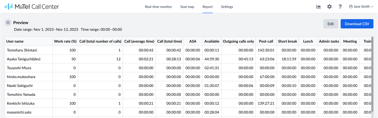Select the Kenkichi Ishizuka row name
This screenshot has height=118, width=378.
click(21, 104)
